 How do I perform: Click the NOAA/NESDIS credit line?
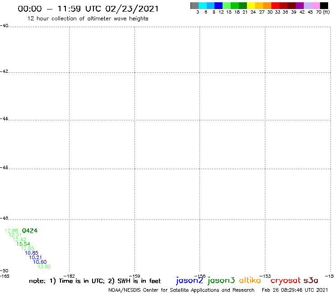coord(181,290)
